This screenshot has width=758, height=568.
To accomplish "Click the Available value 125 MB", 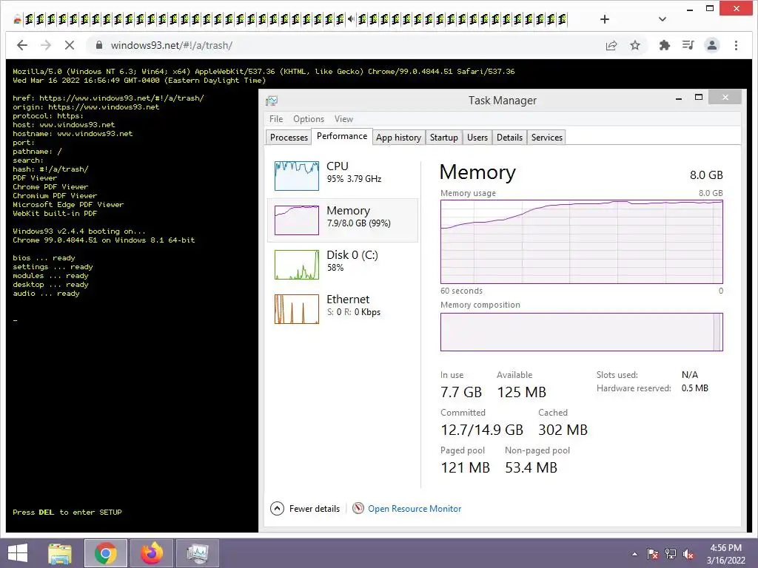I will pos(521,392).
